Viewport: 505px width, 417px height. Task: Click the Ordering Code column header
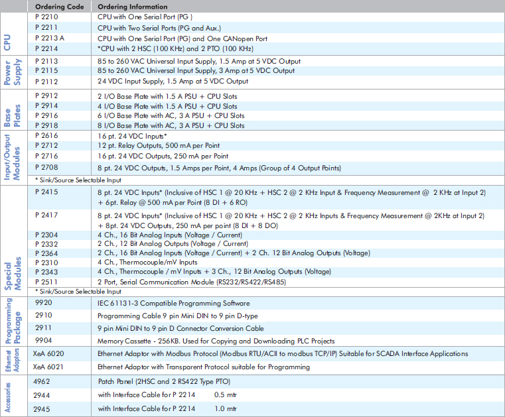pos(58,7)
